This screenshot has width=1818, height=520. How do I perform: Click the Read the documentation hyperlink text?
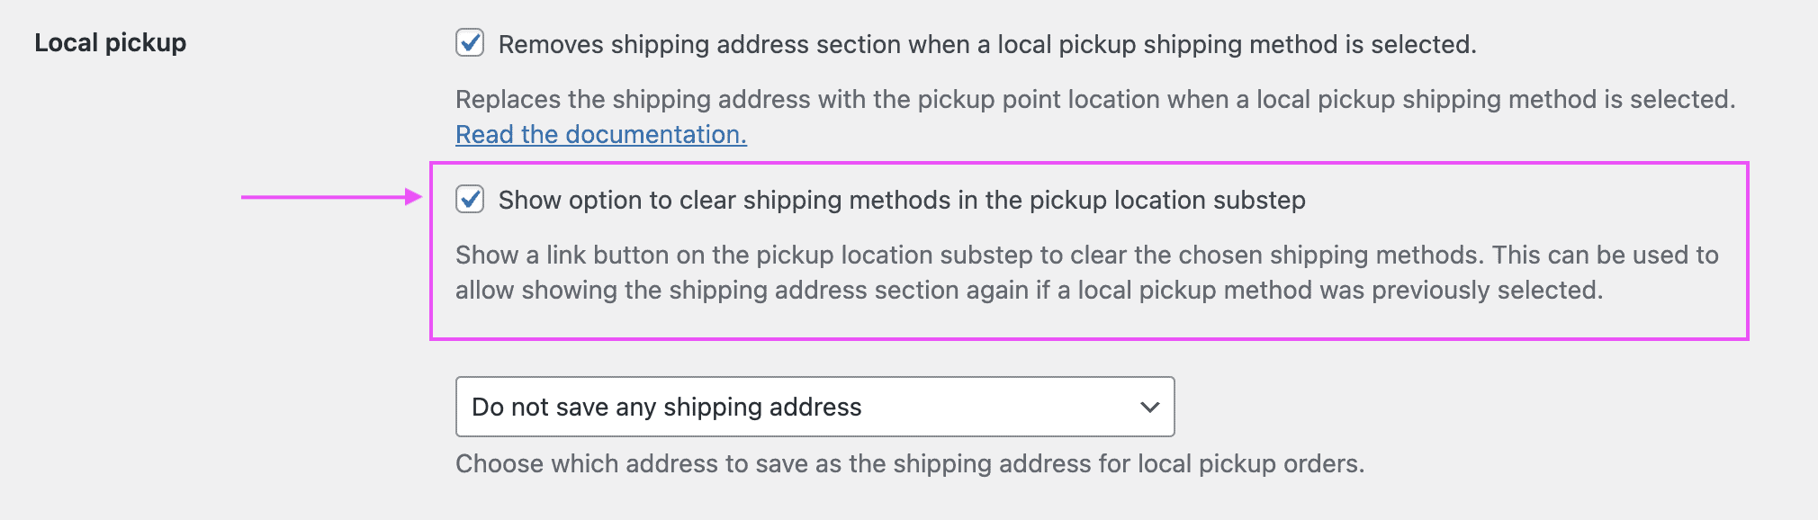tap(600, 134)
